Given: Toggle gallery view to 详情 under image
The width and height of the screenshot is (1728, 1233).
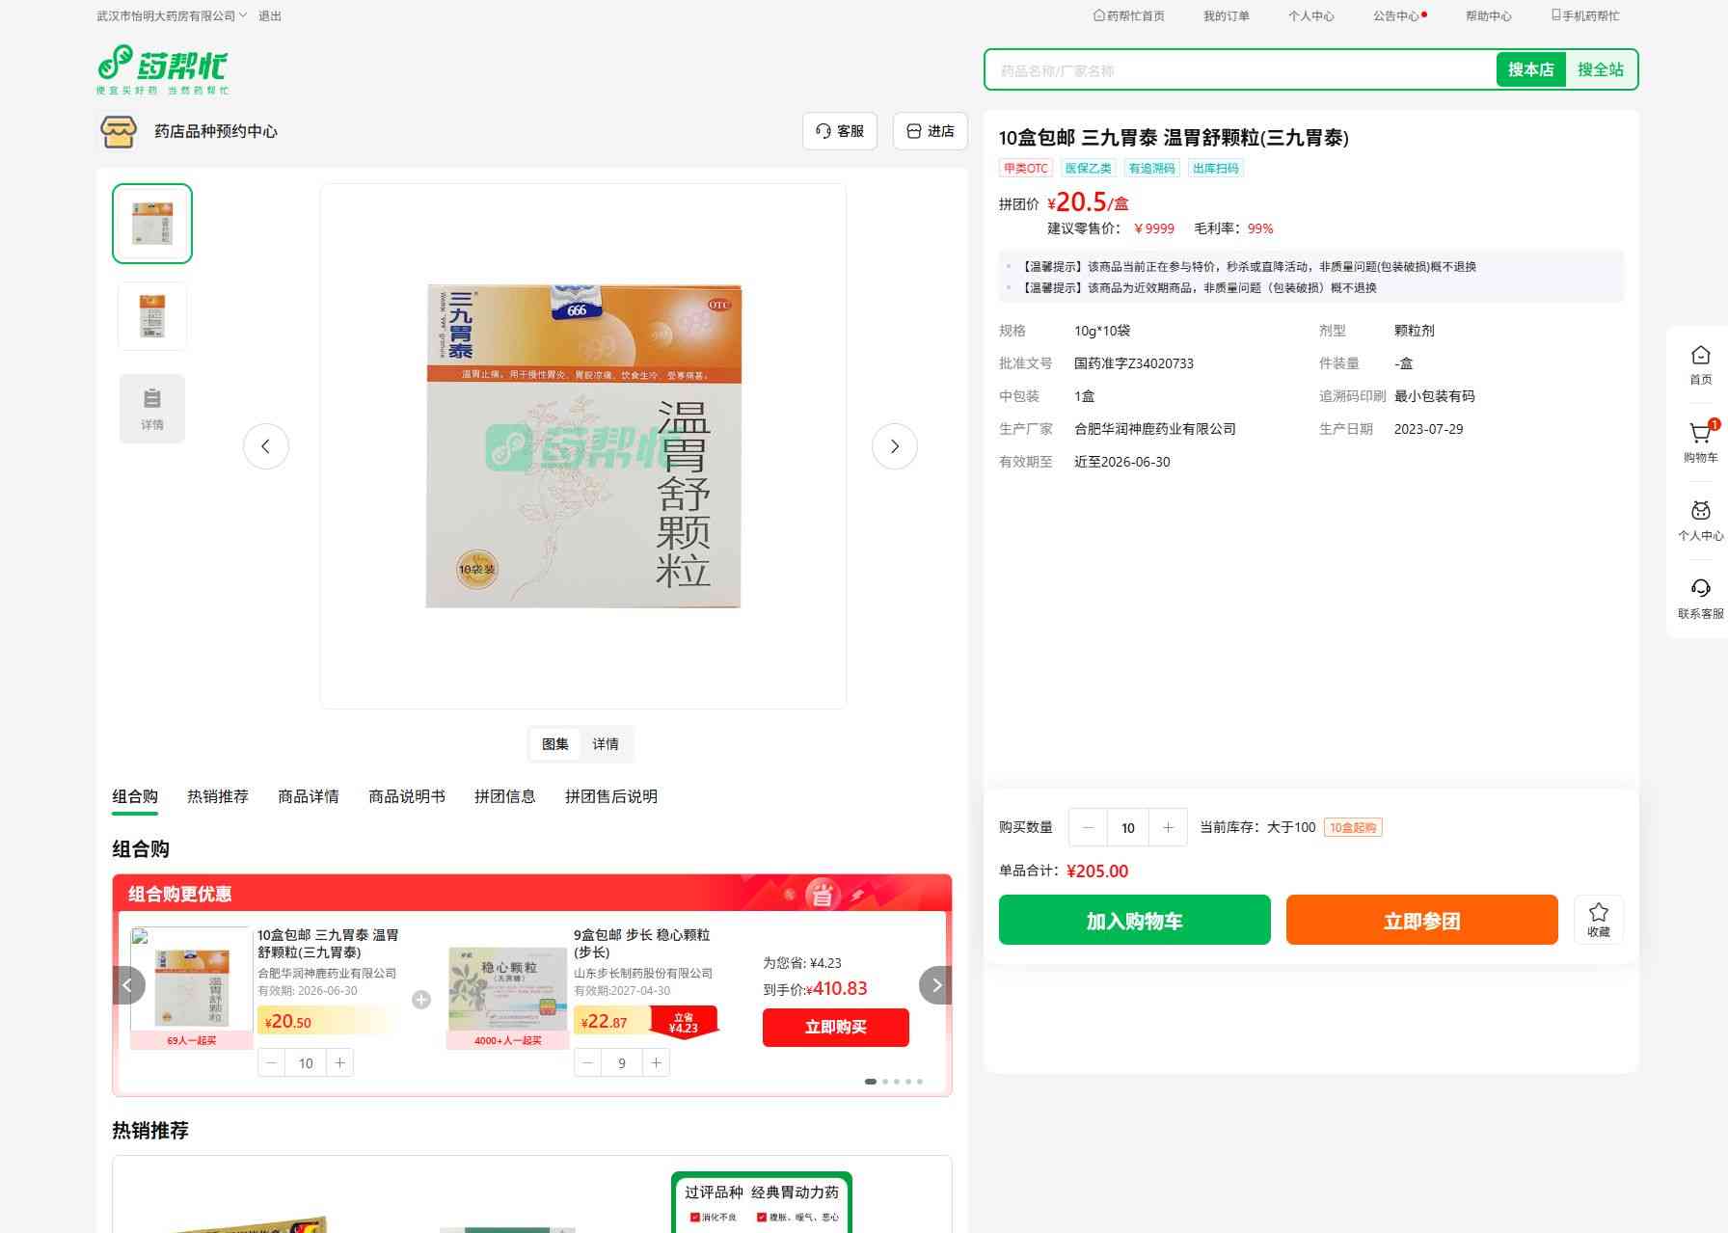Looking at the screenshot, I should click(x=606, y=744).
